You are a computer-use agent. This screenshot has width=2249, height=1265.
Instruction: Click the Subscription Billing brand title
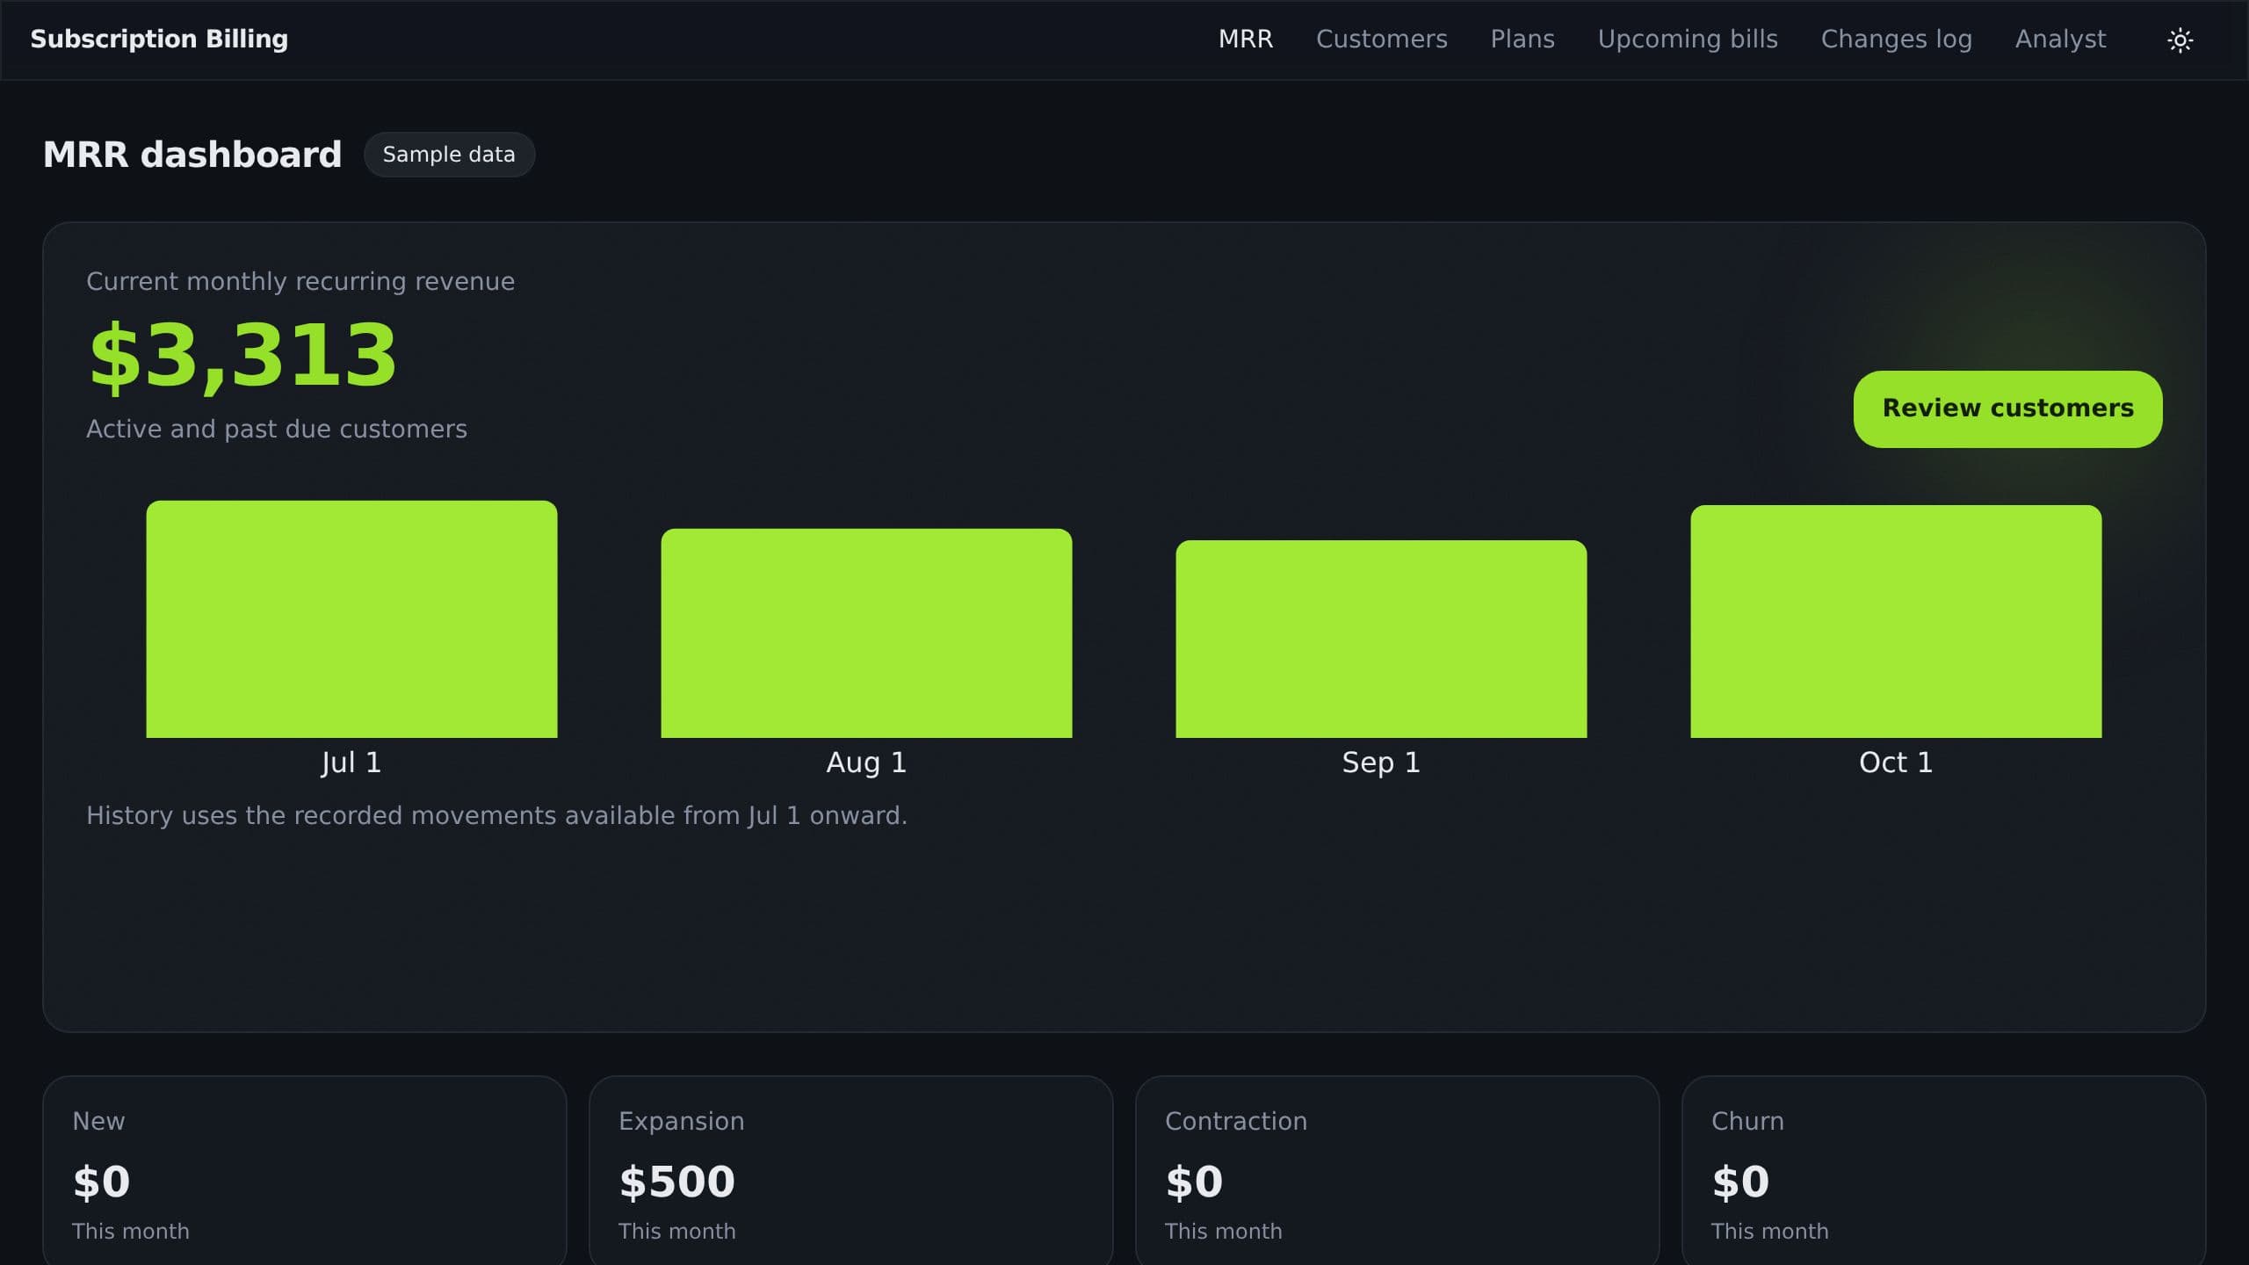coord(159,39)
